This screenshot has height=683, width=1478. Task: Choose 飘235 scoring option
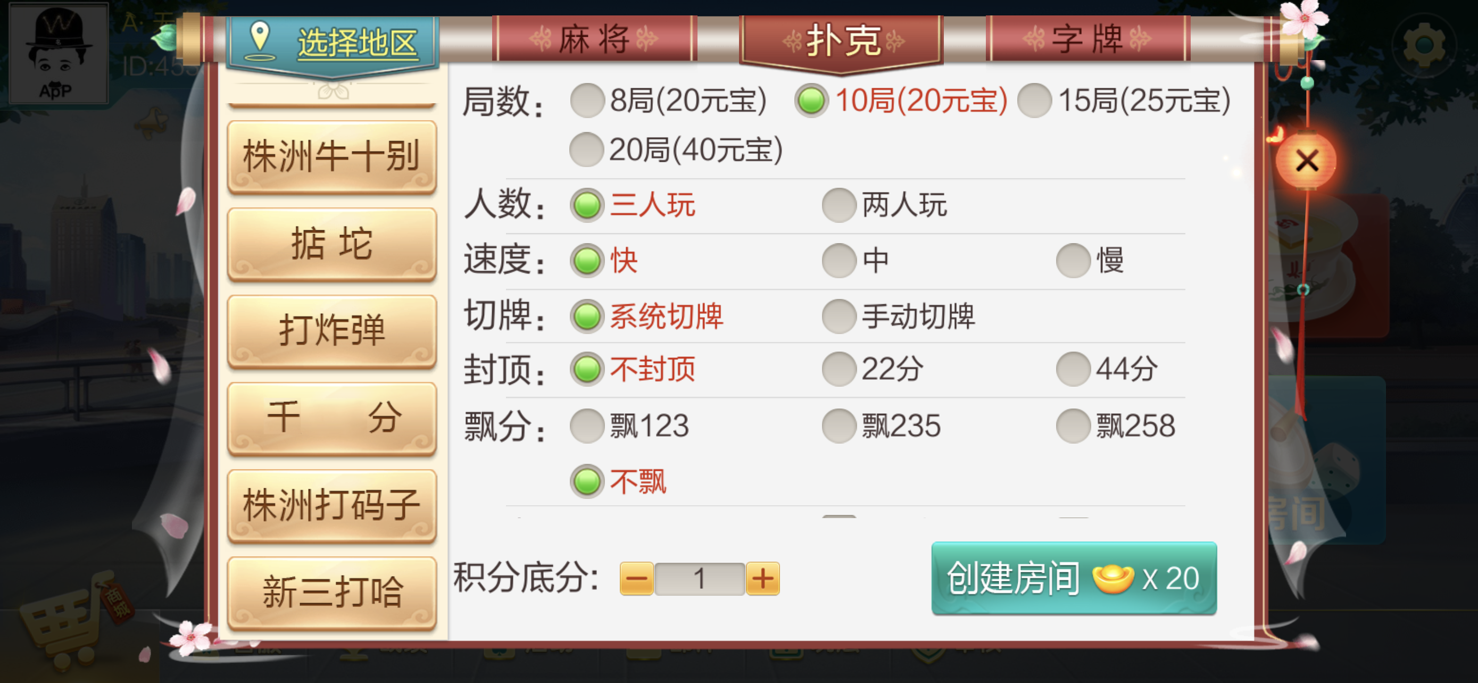coord(881,426)
